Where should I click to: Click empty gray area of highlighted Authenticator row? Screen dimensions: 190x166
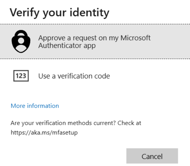point(170,41)
